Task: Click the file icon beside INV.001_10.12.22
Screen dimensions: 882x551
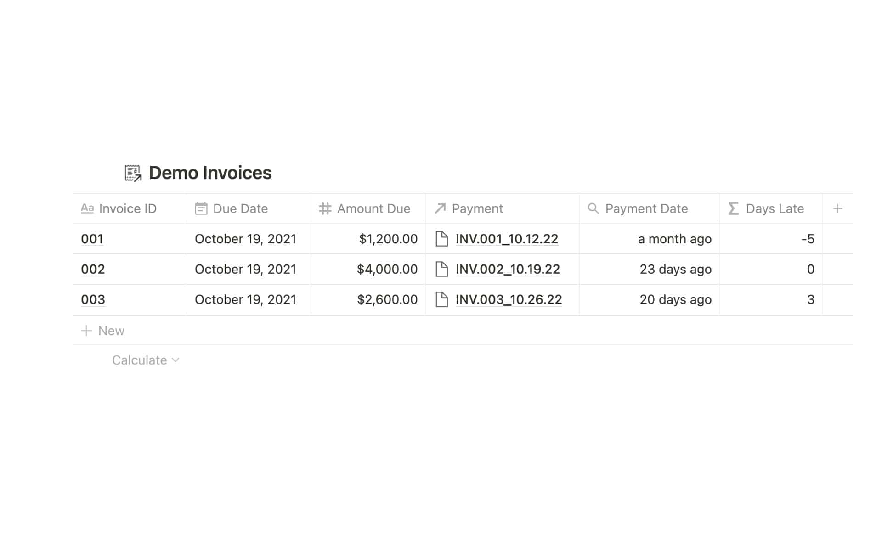Action: pyautogui.click(x=441, y=239)
